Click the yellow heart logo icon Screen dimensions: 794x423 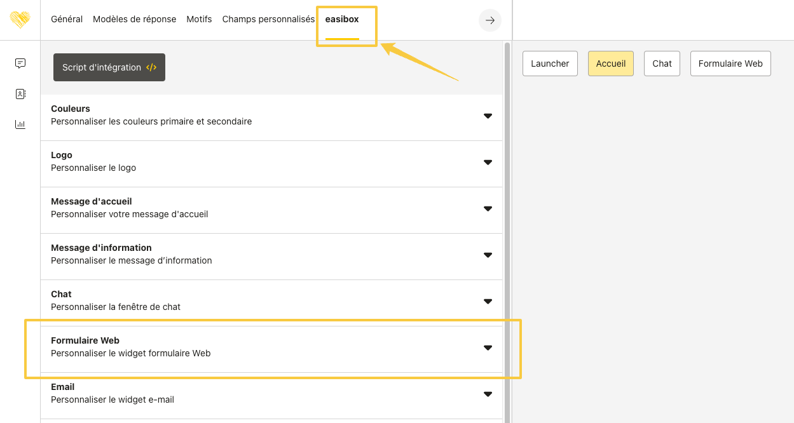click(20, 20)
